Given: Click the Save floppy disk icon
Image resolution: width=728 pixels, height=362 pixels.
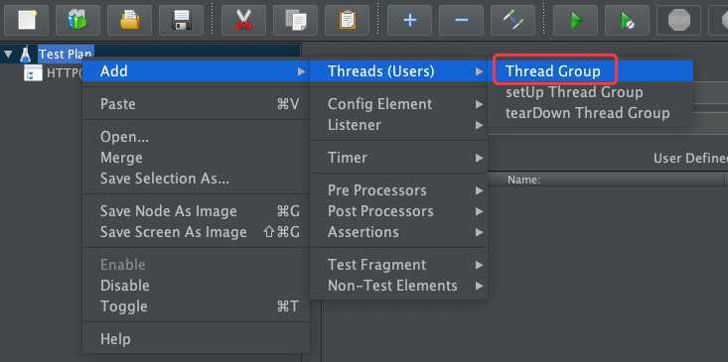Looking at the screenshot, I should click(x=182, y=21).
